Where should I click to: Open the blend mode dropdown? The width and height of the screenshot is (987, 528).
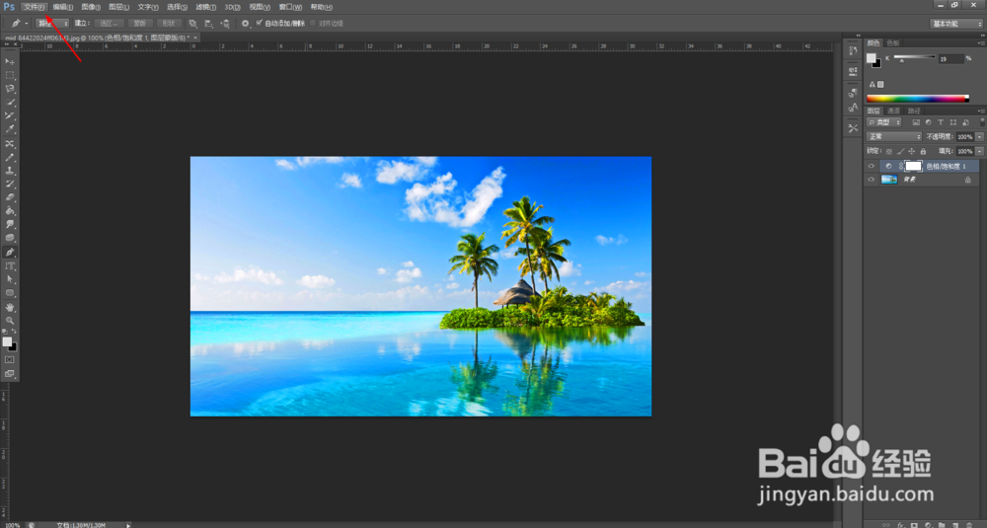click(x=894, y=136)
